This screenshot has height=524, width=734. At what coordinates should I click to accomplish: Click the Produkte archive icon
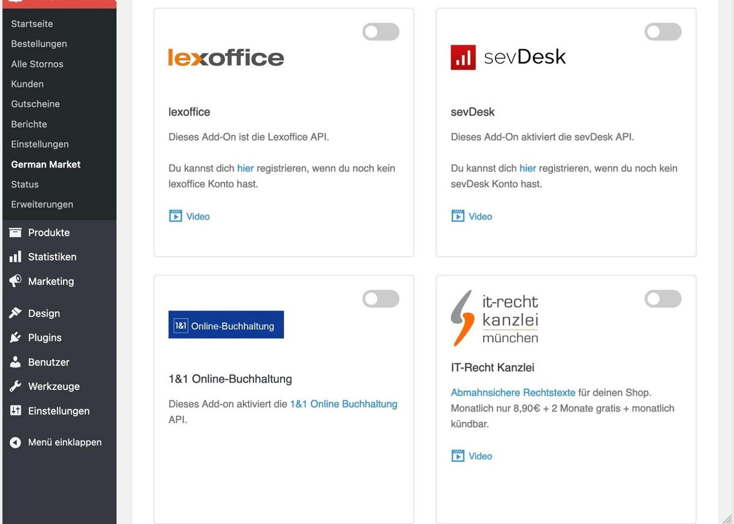15,232
